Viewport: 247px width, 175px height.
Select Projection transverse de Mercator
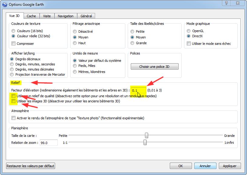coord(37,74)
